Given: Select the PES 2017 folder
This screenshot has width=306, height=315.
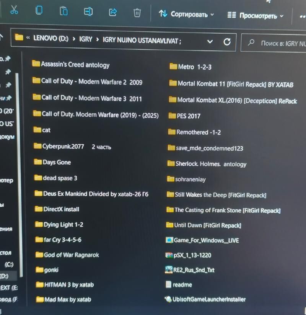Looking at the screenshot, I should pyautogui.click(x=184, y=116).
